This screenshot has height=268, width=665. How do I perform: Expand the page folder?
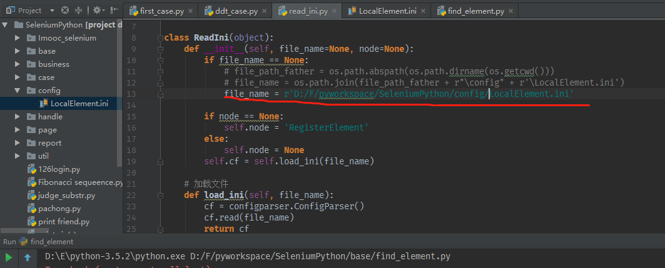point(18,129)
